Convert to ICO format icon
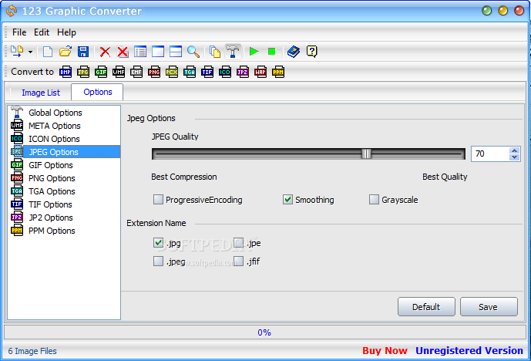Viewport: 531px width, 361px height. (225, 72)
